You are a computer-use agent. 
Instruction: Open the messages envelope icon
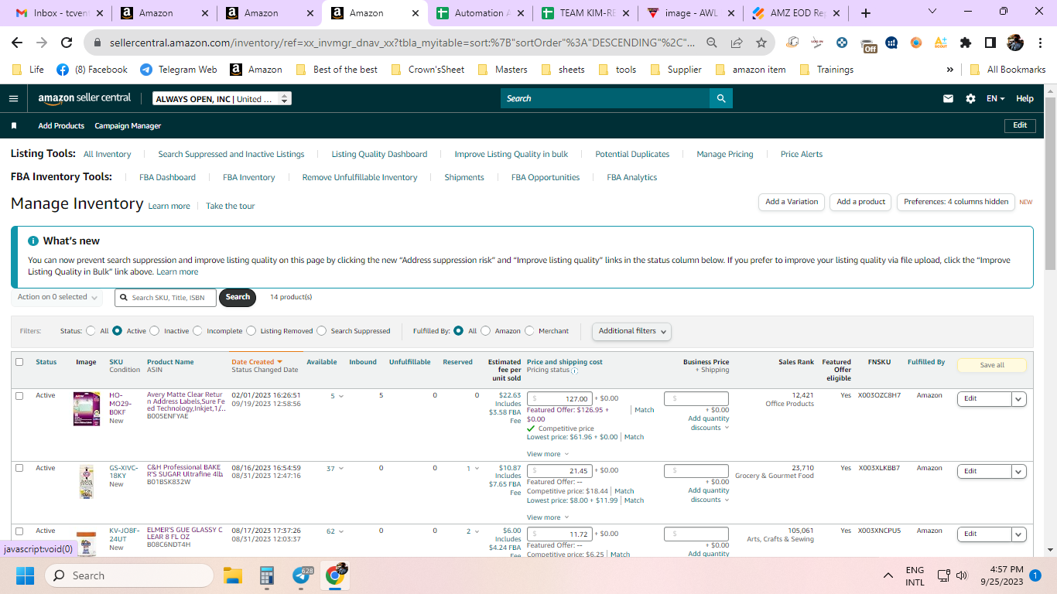(x=948, y=98)
